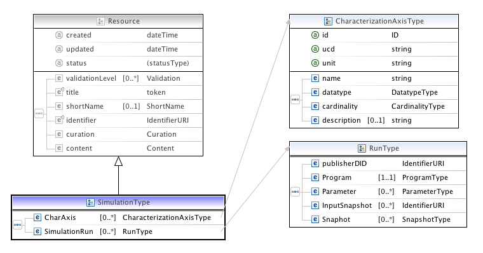The height and width of the screenshot is (253, 483).
Task: Click the complex type icon beside Resource header
Action: coord(100,21)
